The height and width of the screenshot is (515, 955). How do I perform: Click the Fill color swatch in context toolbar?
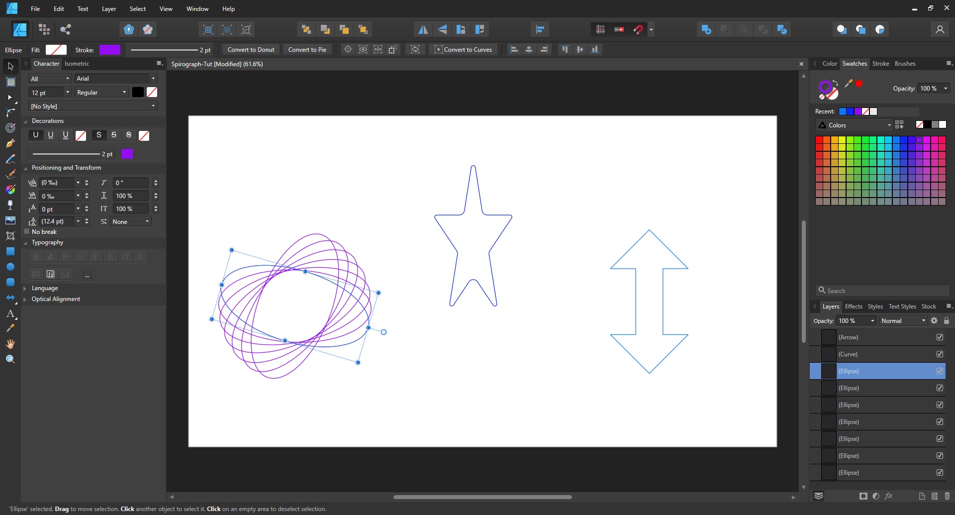(x=56, y=50)
